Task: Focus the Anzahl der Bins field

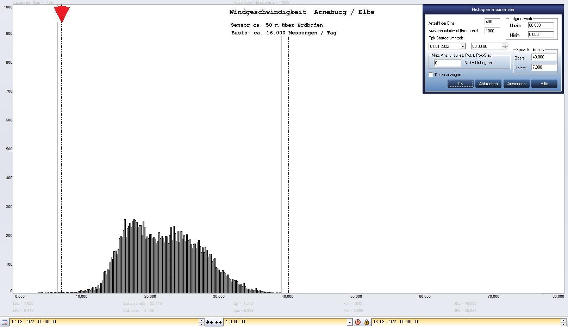Action: [x=492, y=22]
